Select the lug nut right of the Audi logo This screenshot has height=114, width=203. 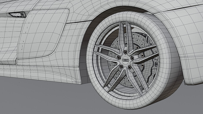point(132,58)
